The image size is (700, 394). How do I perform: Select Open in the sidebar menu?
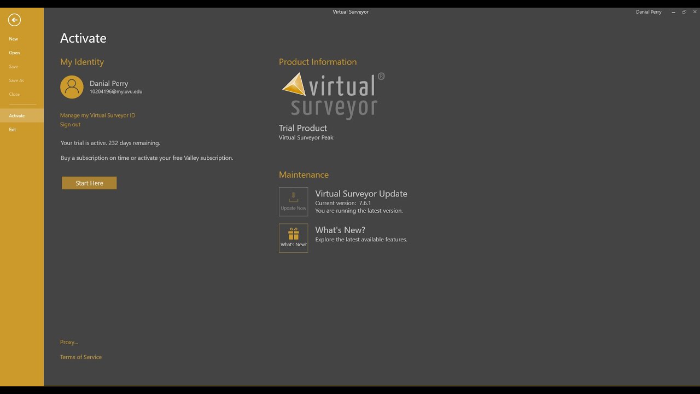point(14,53)
